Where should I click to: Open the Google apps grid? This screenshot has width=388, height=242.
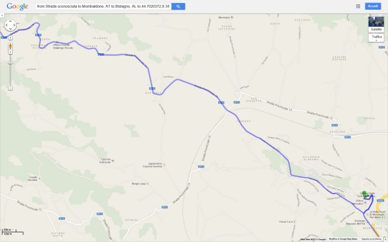click(358, 6)
